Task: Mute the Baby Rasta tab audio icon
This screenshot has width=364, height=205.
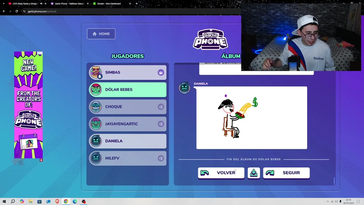Action: (41, 4)
